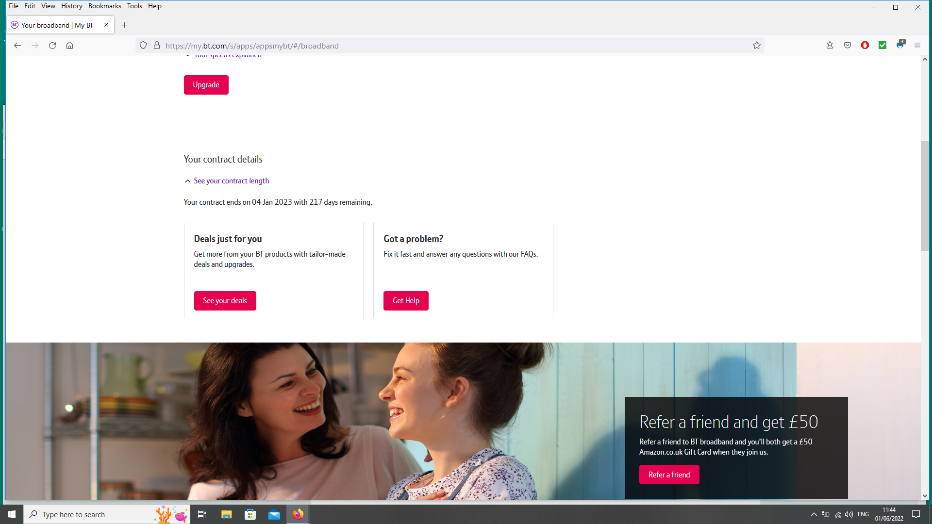
Task: View site security padlock information
Action: pyautogui.click(x=157, y=46)
